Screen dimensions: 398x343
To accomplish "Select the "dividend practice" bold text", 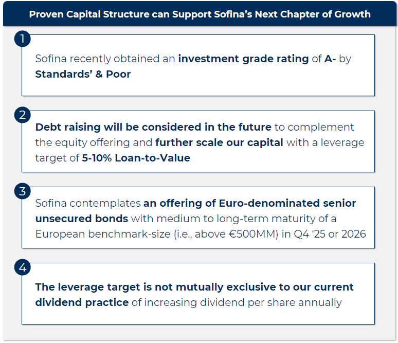I will point(82,302).
